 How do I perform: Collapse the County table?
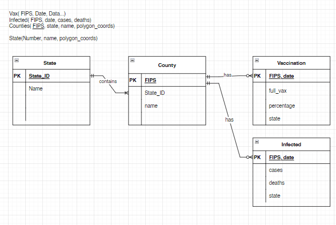point(132,60)
